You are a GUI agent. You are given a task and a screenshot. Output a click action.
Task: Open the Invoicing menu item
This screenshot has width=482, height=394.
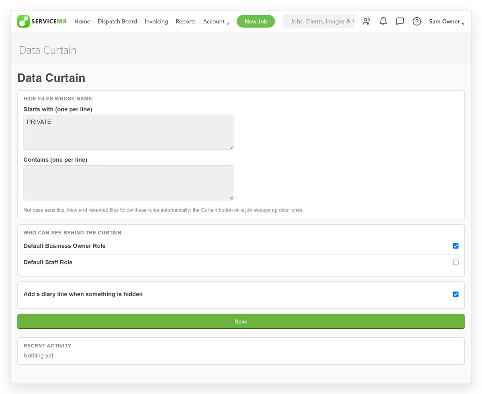coord(156,21)
